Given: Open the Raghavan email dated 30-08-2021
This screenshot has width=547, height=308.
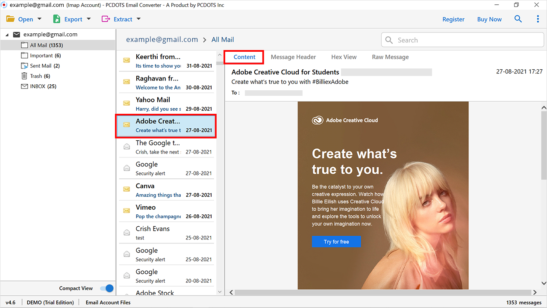Looking at the screenshot, I should pos(166,83).
